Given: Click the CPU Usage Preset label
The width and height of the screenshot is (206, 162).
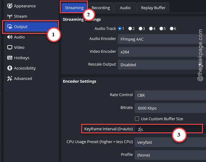Looking at the screenshot, I should point(99,142).
